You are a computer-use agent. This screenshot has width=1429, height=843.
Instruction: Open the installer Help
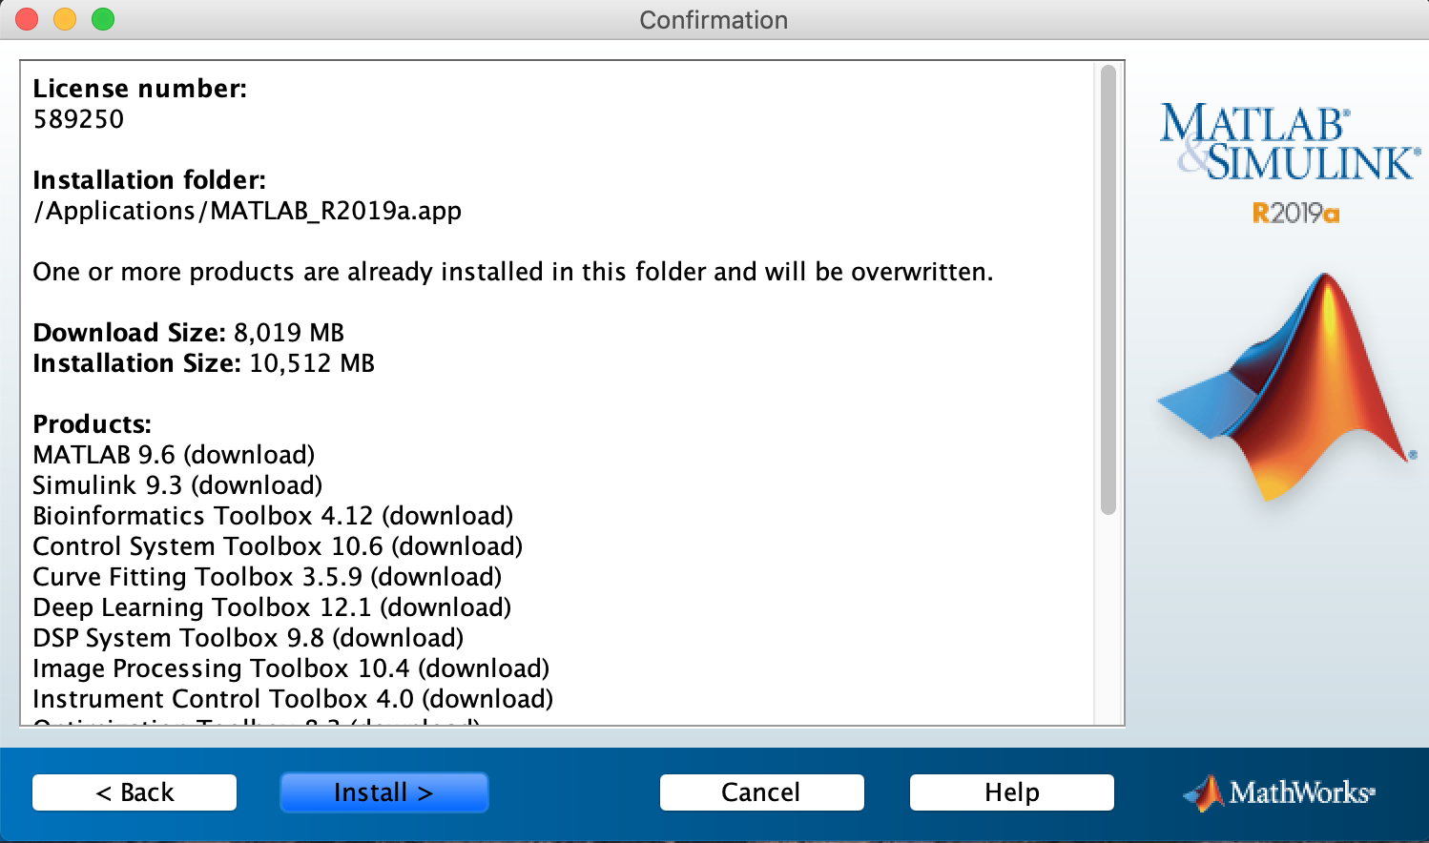[x=1010, y=792]
